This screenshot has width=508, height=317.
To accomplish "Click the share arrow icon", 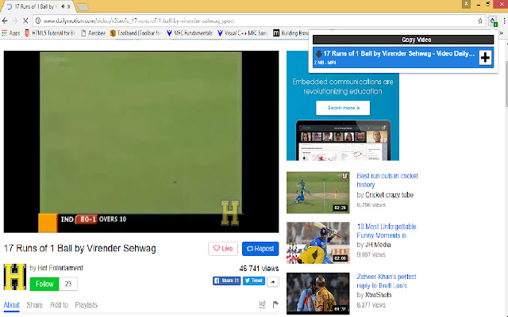I will click(x=273, y=282).
